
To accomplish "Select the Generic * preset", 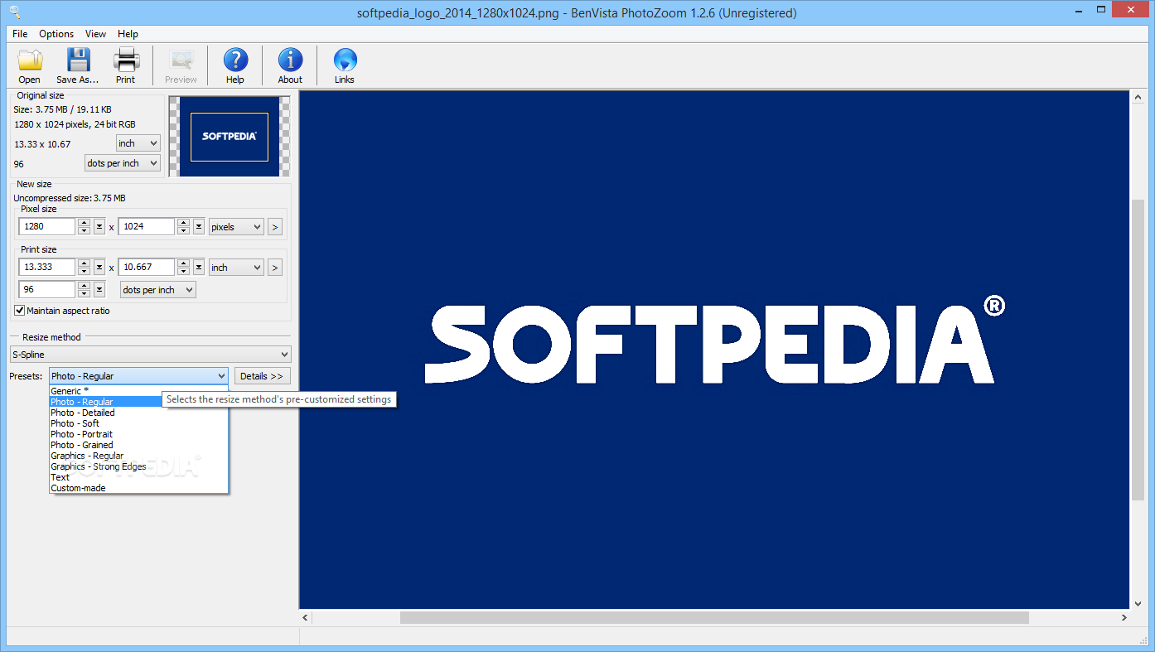I will (138, 390).
